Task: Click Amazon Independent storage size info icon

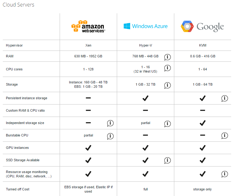Action: pos(110,123)
